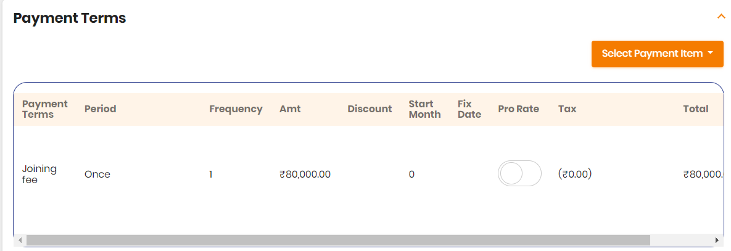The image size is (731, 251).
Task: Click the horizontal scrollbar thumb
Action: point(337,240)
